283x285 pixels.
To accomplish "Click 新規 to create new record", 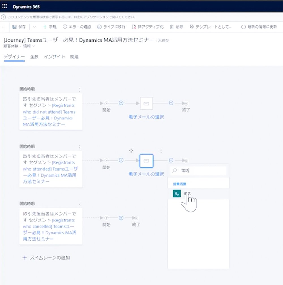I will tap(50, 27).
